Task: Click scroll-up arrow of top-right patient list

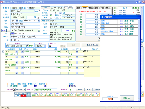Action: (142, 8)
